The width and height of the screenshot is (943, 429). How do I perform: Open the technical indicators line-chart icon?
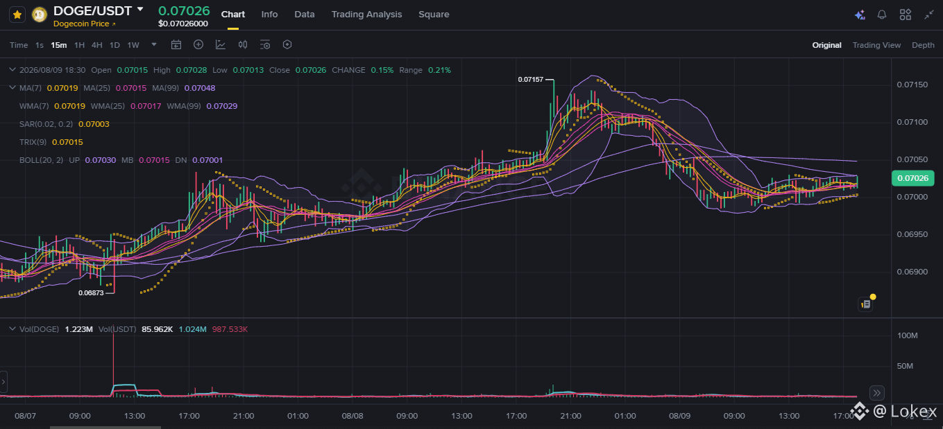tap(221, 45)
